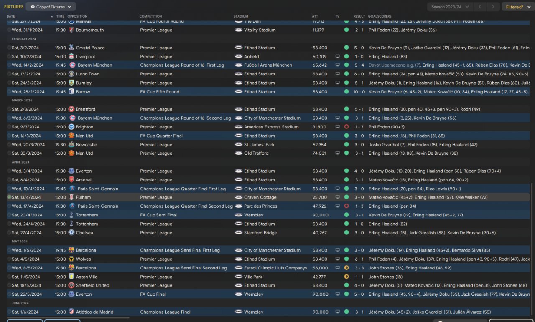535x322 pixels.
Task: Click the Bournemouth club crest
Action: pyautogui.click(x=71, y=30)
